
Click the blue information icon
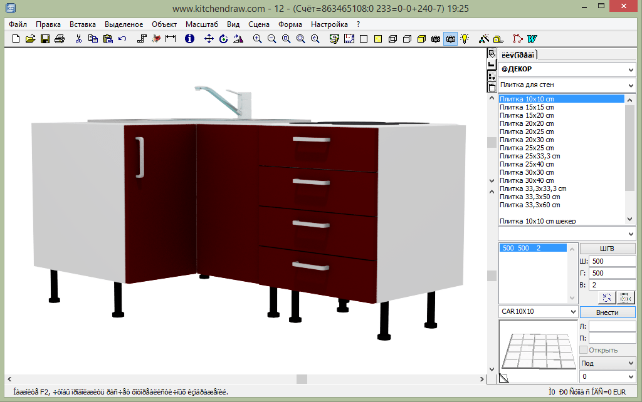[189, 39]
